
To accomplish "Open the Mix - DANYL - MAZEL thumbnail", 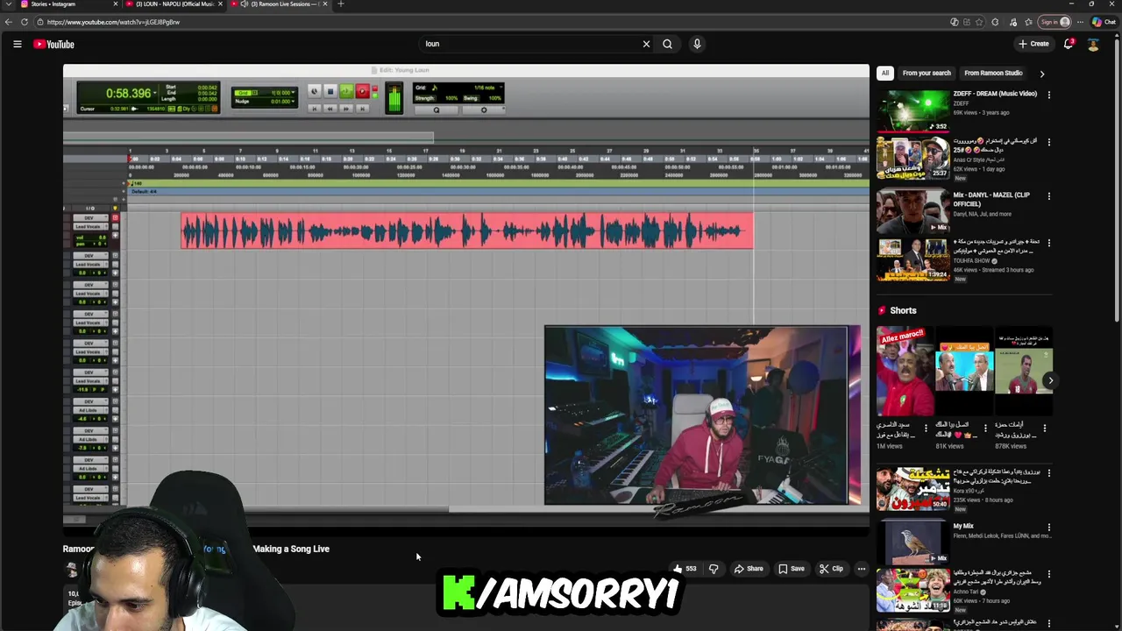I will pyautogui.click(x=913, y=212).
